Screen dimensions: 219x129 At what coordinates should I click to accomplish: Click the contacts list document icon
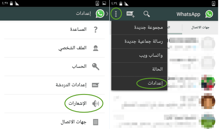pyautogui.click(x=96, y=122)
